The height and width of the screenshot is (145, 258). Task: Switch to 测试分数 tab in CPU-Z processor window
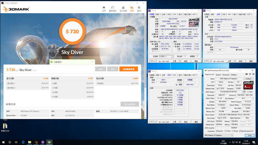click(x=187, y=15)
